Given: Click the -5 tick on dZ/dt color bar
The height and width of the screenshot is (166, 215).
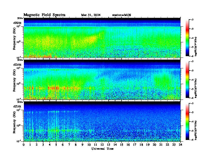Looking at the screenshot, I should [192, 130].
